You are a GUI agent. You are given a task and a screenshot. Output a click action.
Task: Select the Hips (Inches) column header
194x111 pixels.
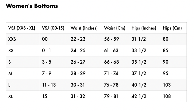click(x=144, y=28)
